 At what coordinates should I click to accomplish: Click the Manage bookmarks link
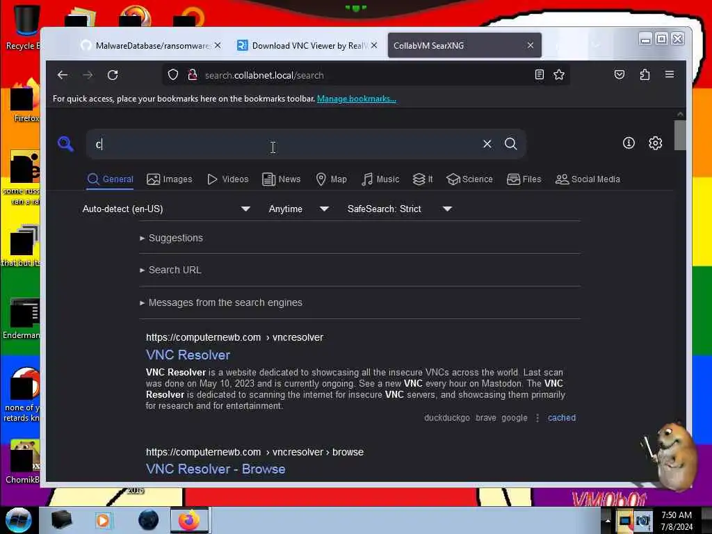[x=357, y=99]
